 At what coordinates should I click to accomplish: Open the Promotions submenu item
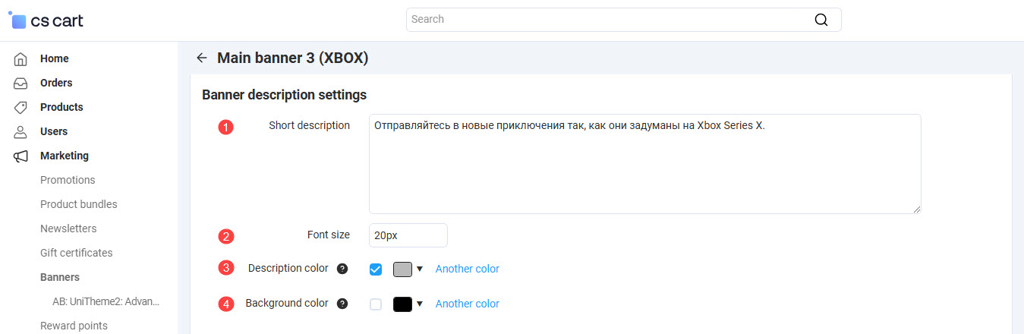pos(68,180)
